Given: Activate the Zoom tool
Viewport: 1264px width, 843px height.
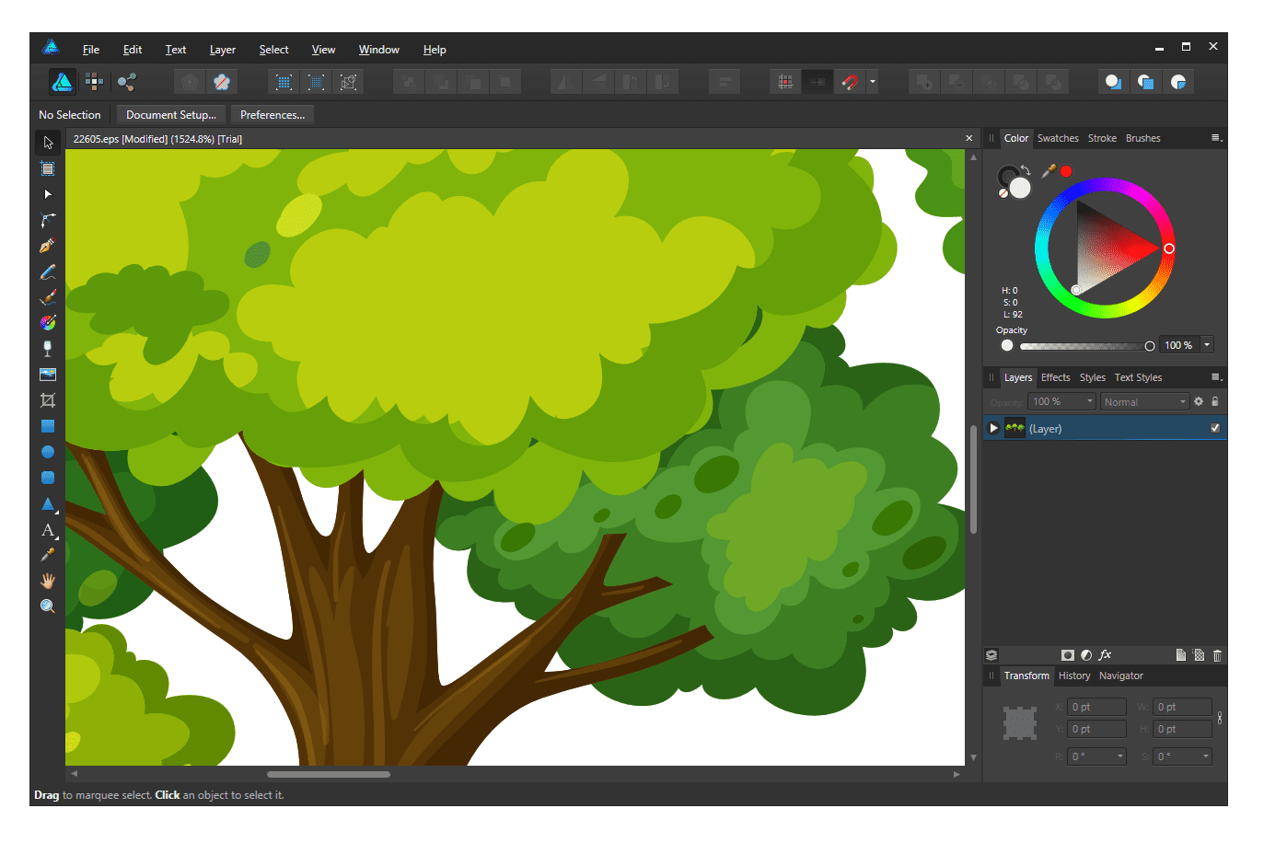Looking at the screenshot, I should point(48,606).
